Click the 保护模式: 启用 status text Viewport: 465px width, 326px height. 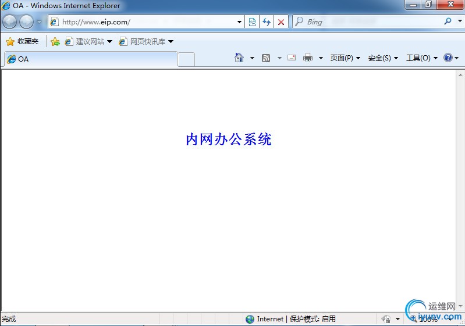(x=313, y=319)
